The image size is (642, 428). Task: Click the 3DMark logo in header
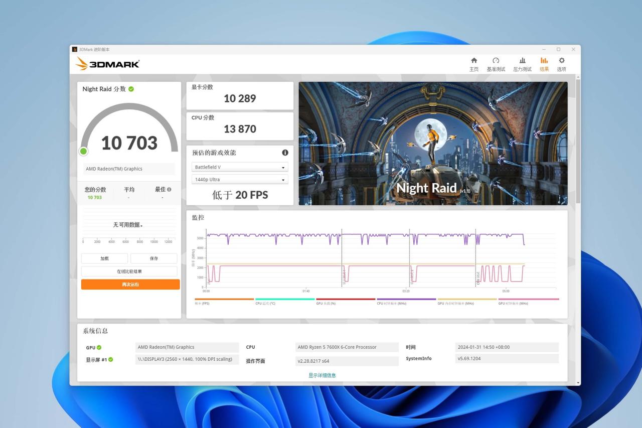point(107,64)
